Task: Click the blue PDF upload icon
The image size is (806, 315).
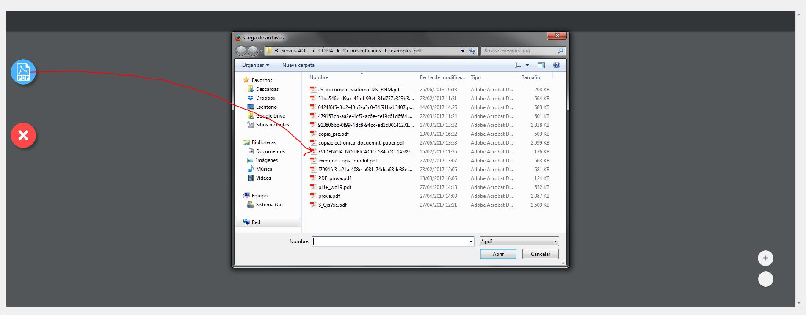Action: (23, 72)
